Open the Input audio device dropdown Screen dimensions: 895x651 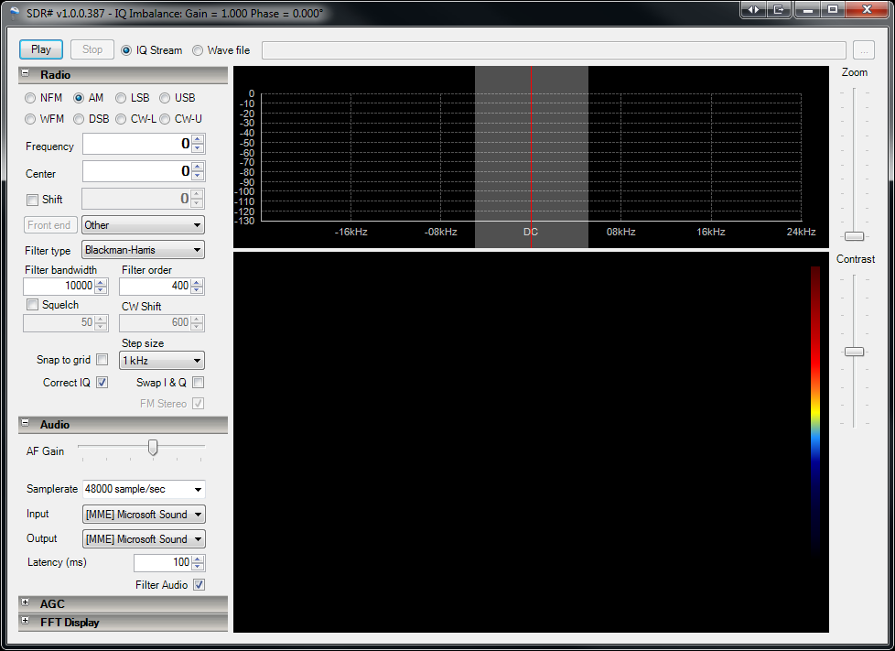(x=144, y=515)
